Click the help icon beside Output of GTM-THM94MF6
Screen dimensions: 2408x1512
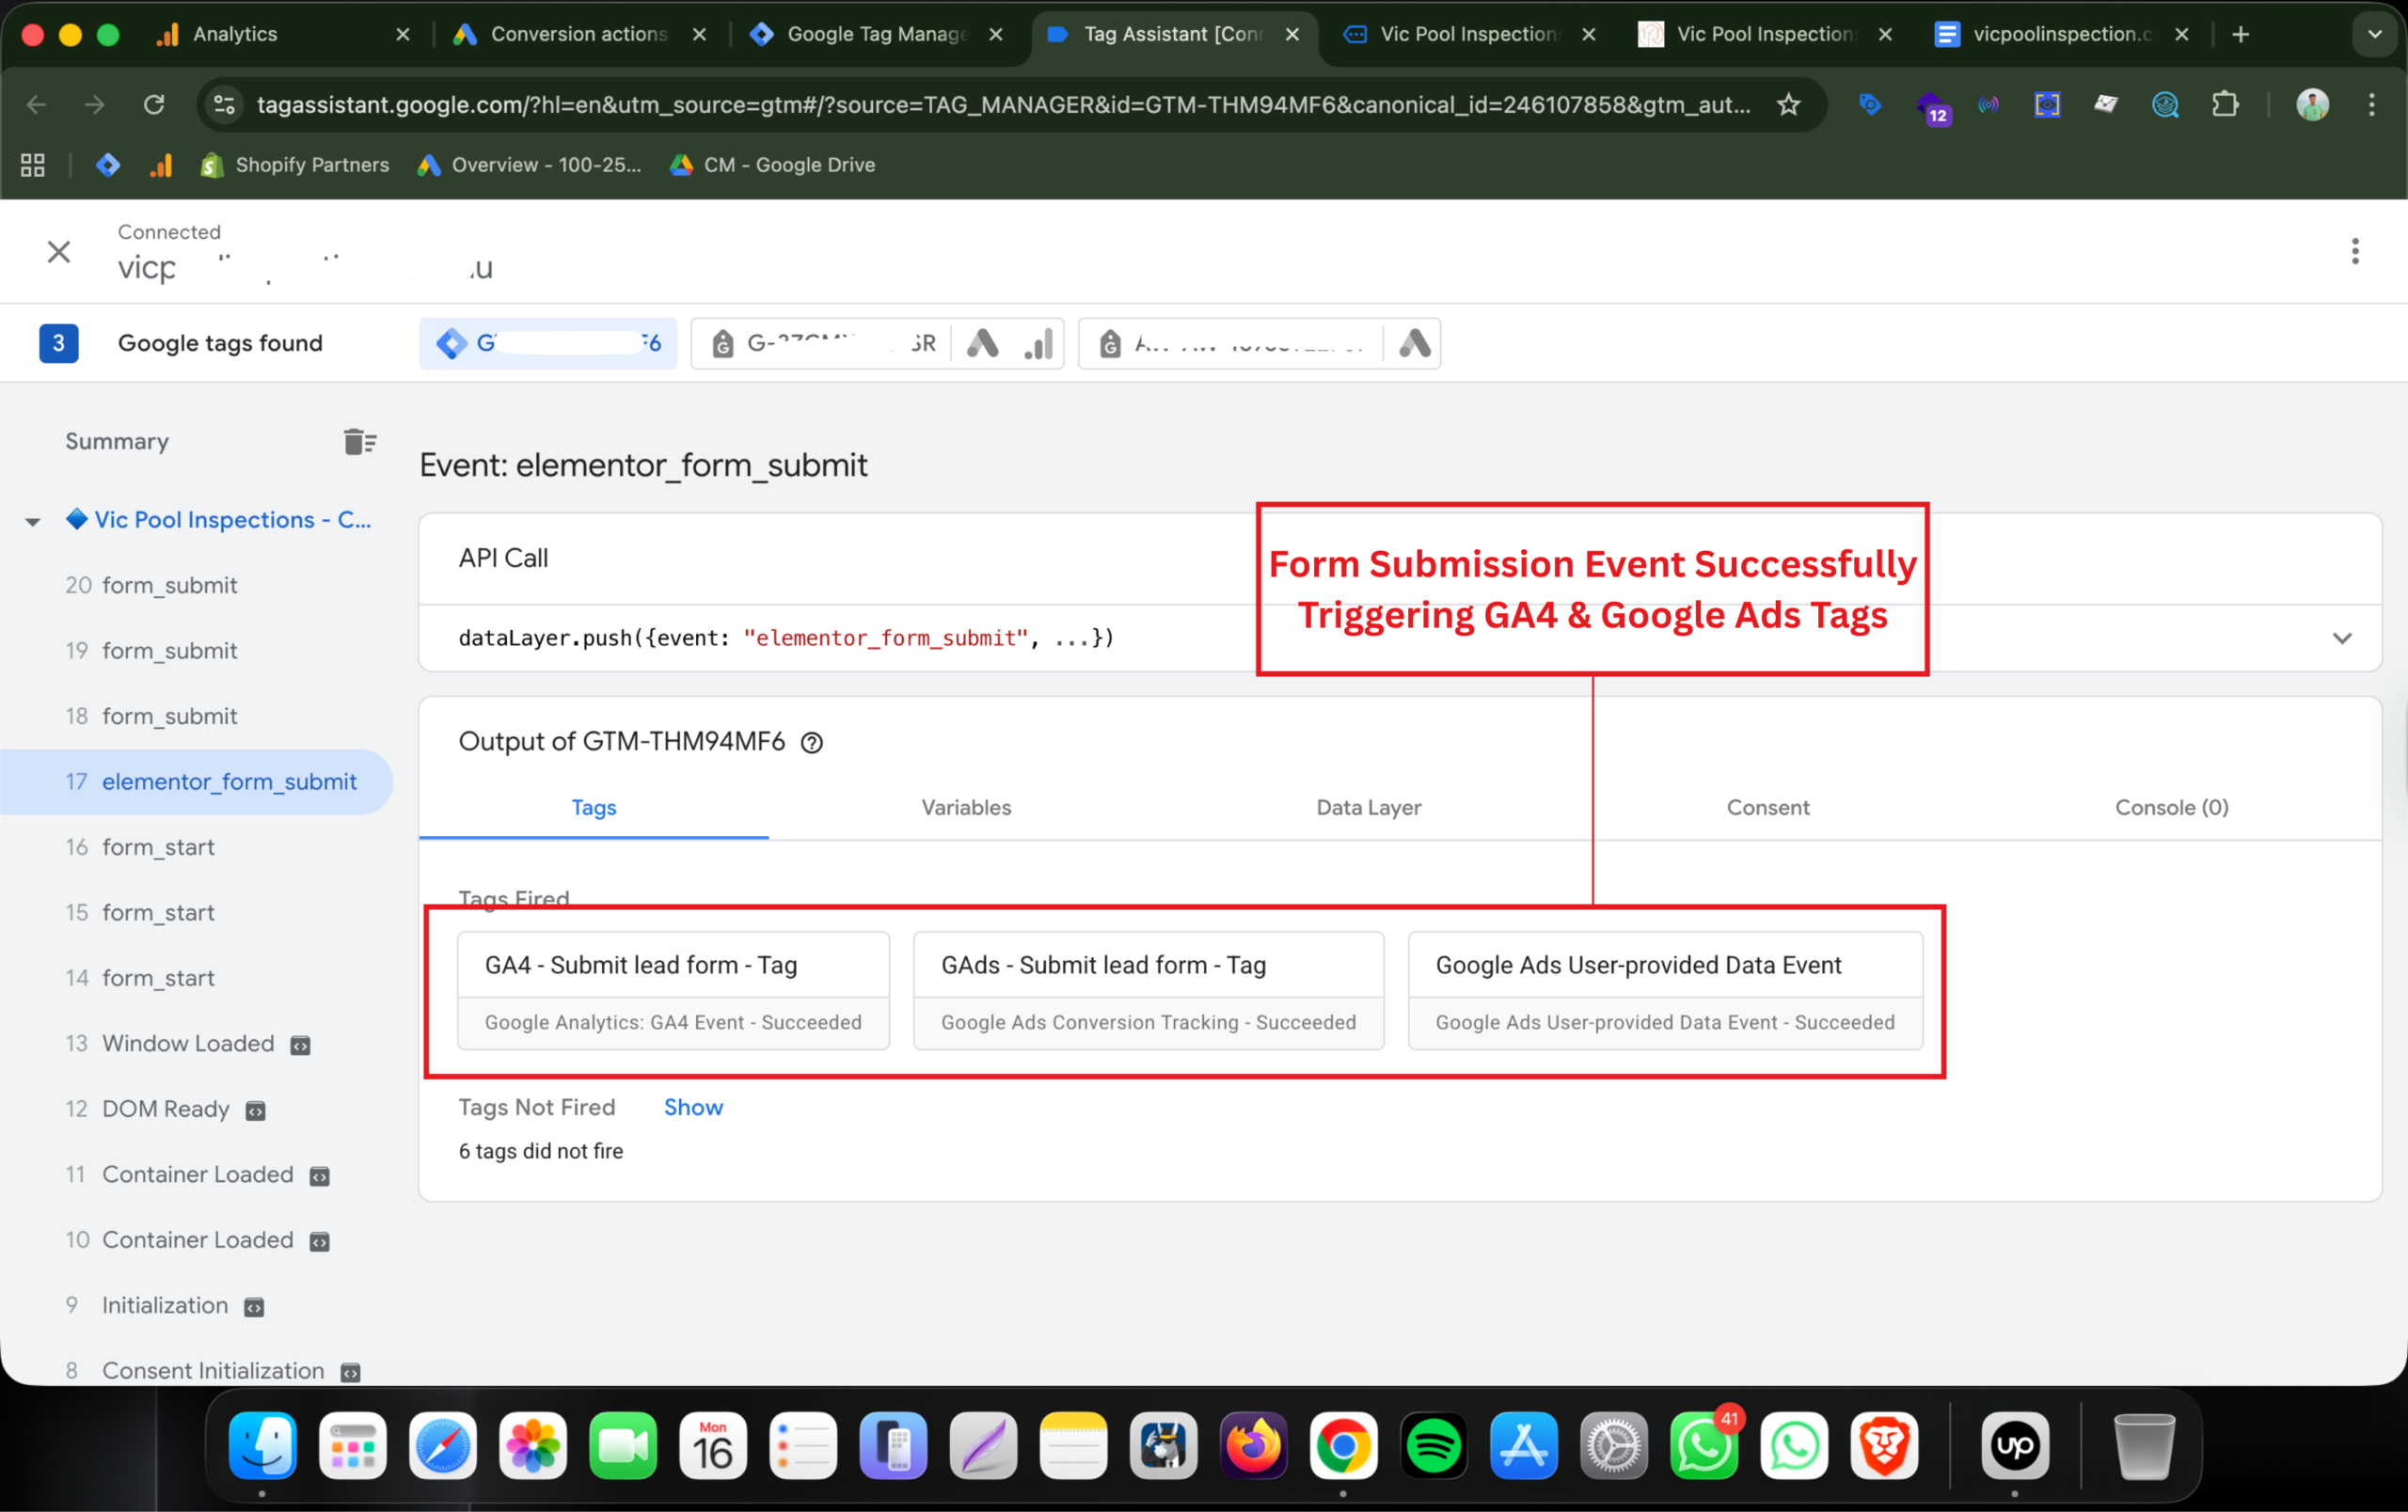pos(812,743)
